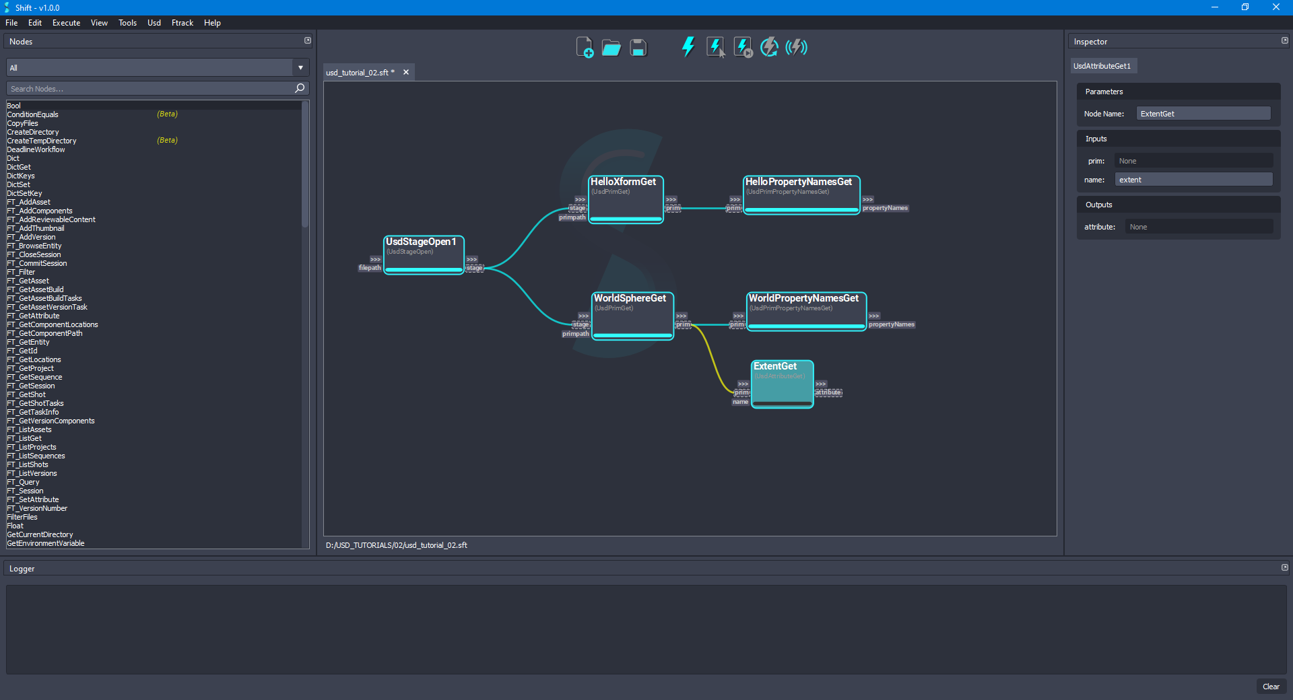Click the magnifier icon in node search

coord(299,88)
